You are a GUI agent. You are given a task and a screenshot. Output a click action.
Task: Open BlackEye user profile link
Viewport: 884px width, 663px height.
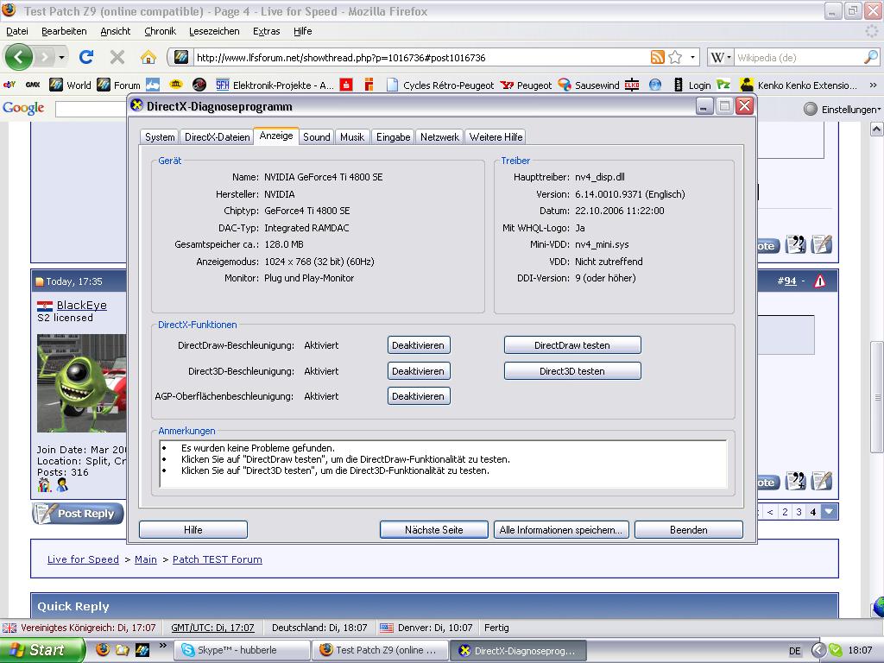[x=82, y=305]
